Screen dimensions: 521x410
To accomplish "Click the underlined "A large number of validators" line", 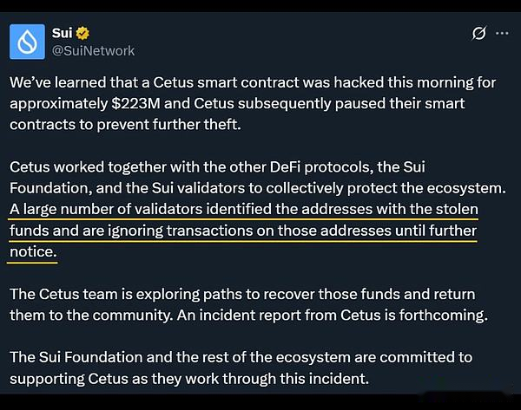I will pyautogui.click(x=244, y=209).
